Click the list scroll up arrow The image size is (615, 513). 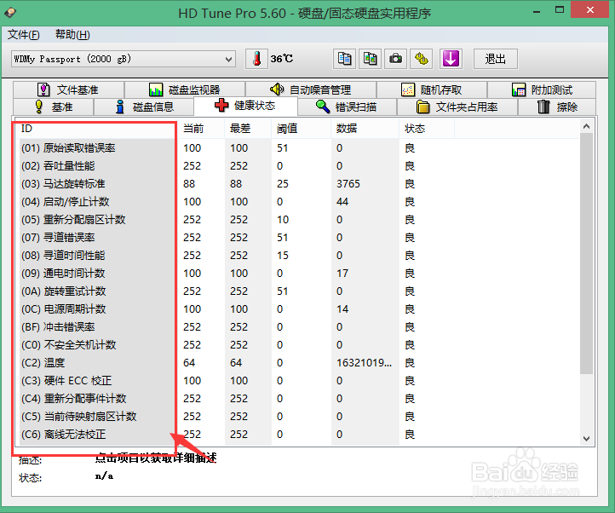tap(586, 126)
